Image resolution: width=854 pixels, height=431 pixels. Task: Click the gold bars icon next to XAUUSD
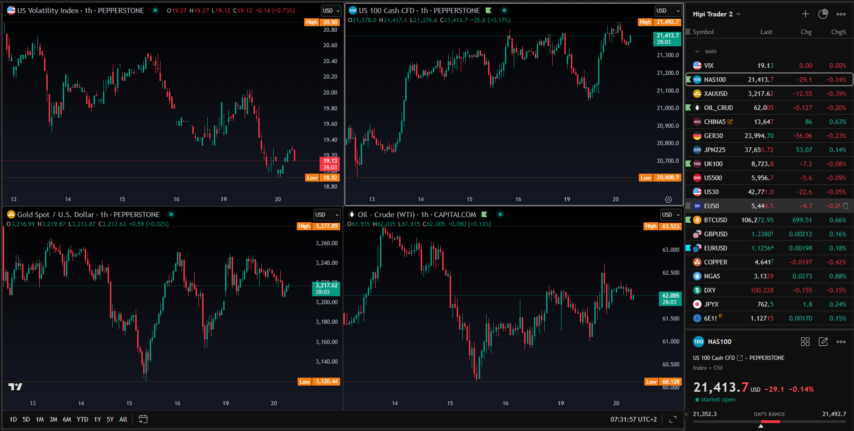(697, 94)
